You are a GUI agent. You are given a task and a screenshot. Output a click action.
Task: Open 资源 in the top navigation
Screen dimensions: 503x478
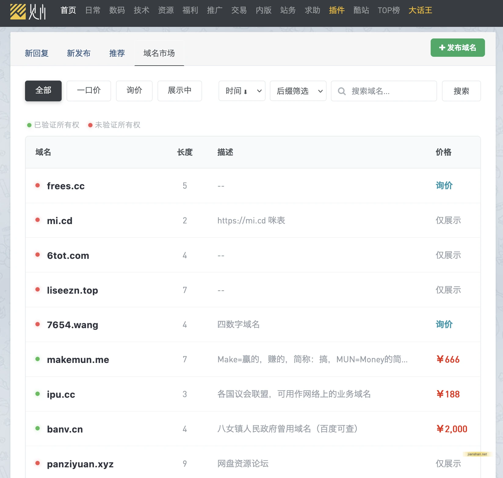[166, 10]
